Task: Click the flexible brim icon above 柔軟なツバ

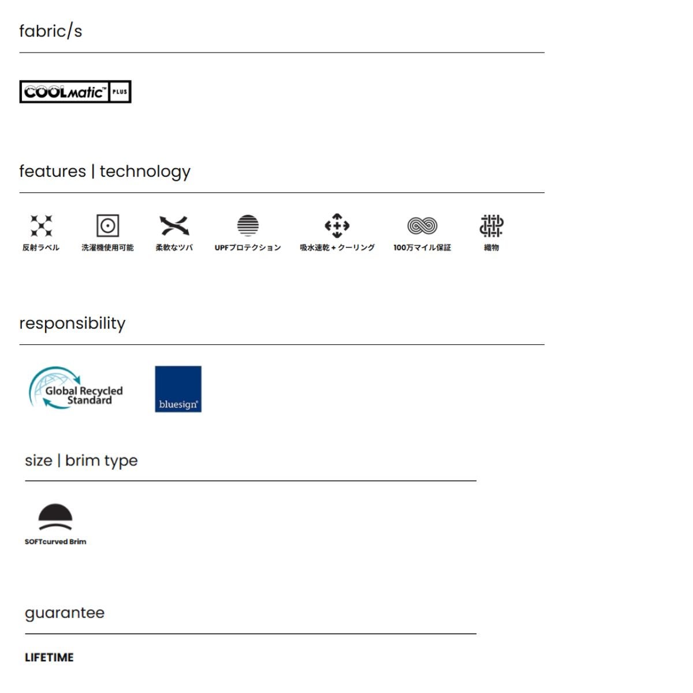Action: [x=174, y=225]
